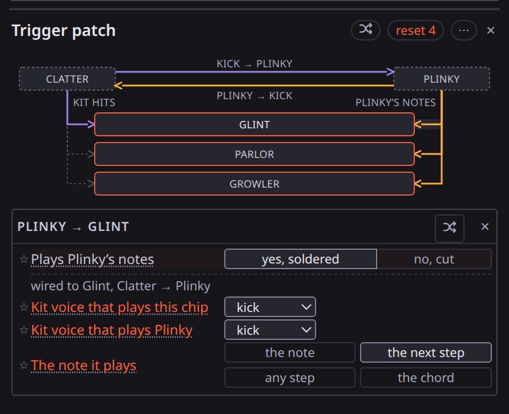509x414 pixels.
Task: Click the orange arrow into GROWLER
Action: (428, 184)
